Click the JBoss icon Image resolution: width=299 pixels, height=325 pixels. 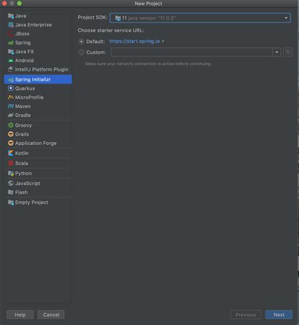pos(11,33)
